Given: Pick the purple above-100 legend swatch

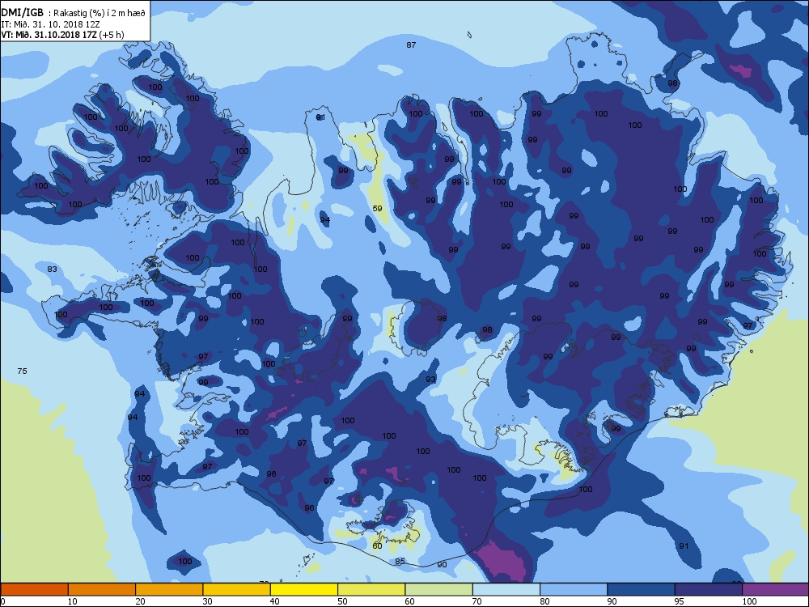Looking at the screenshot, I should tap(776, 589).
